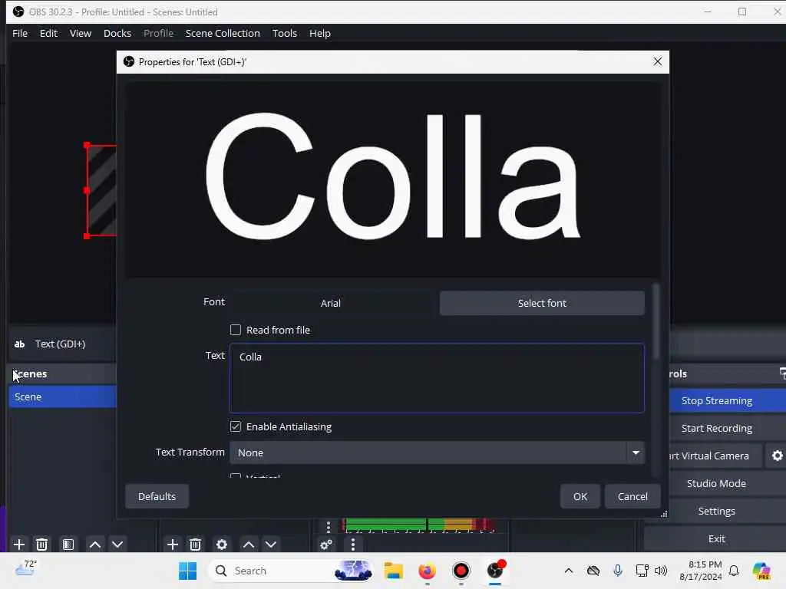Open audio mixer three-dot menu beside gears
The height and width of the screenshot is (589, 786).
[x=353, y=545]
